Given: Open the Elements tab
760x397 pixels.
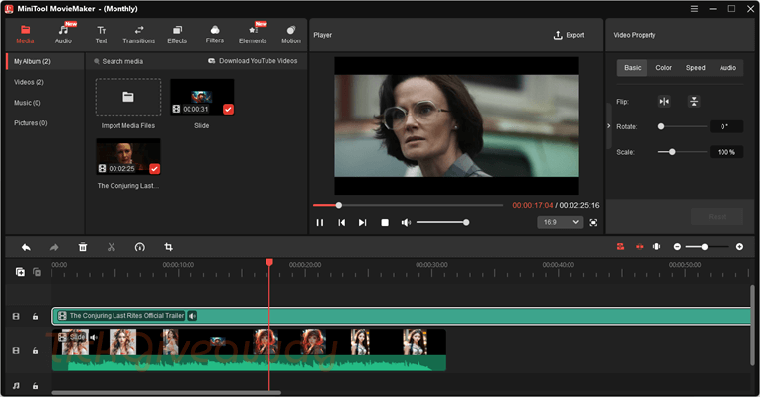Looking at the screenshot, I should click(x=253, y=35).
